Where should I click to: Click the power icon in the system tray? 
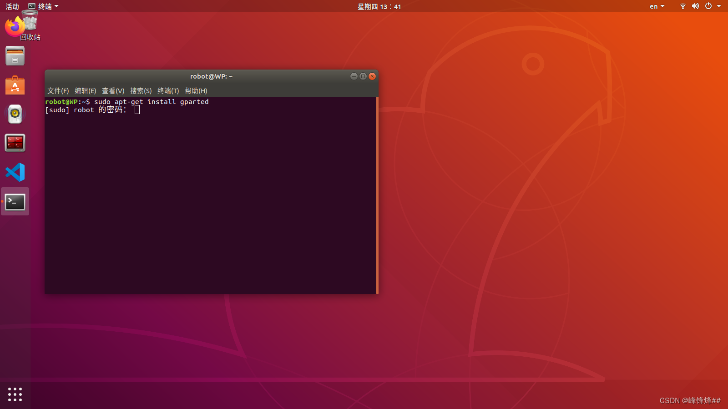click(x=708, y=6)
